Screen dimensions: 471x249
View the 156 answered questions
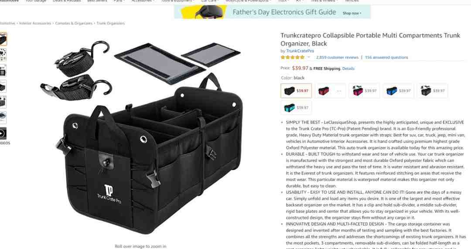pyautogui.click(x=386, y=58)
